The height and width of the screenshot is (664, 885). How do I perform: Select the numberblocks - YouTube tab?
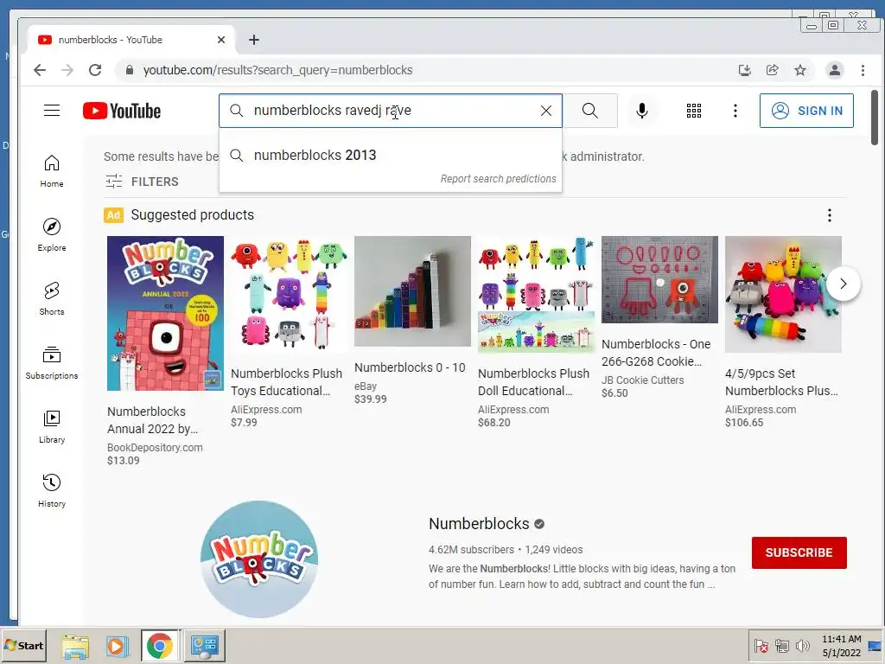click(x=130, y=40)
